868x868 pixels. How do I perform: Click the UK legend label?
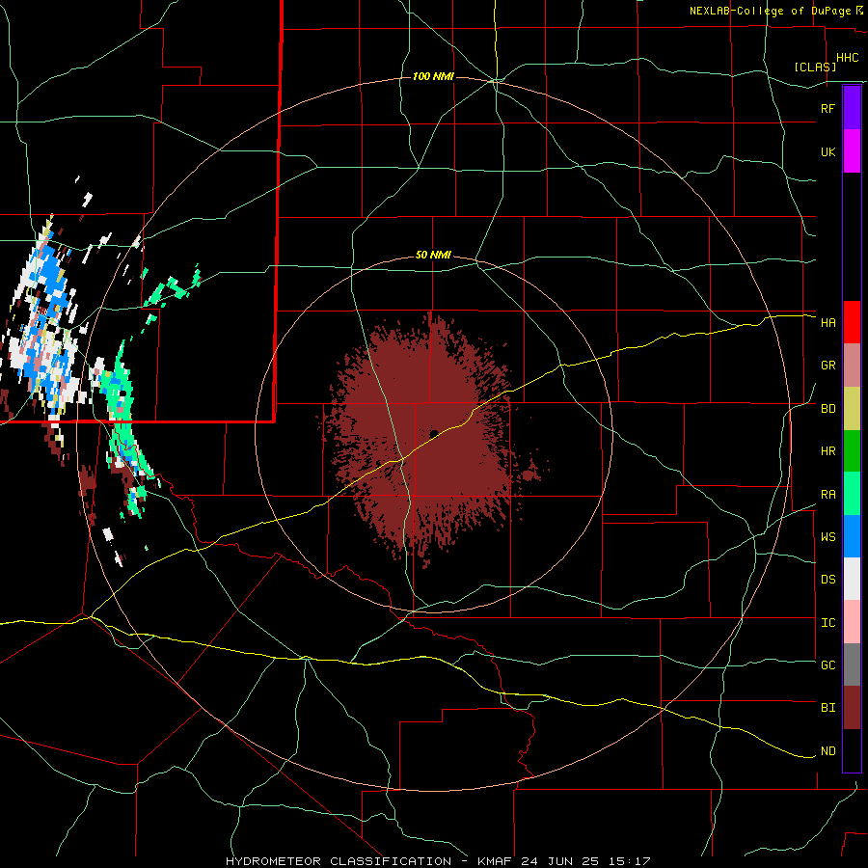coord(828,151)
